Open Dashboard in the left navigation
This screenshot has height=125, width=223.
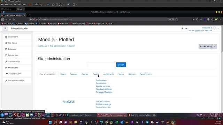click(x=17, y=37)
